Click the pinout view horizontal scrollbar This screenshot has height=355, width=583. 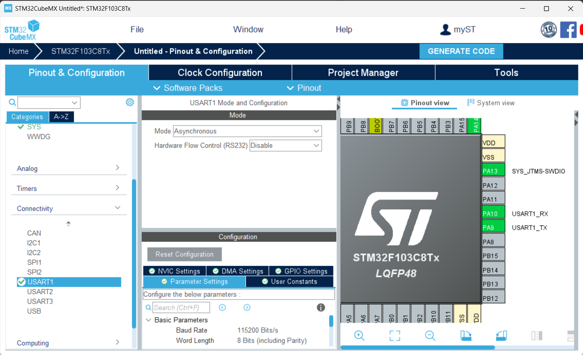(x=418, y=348)
